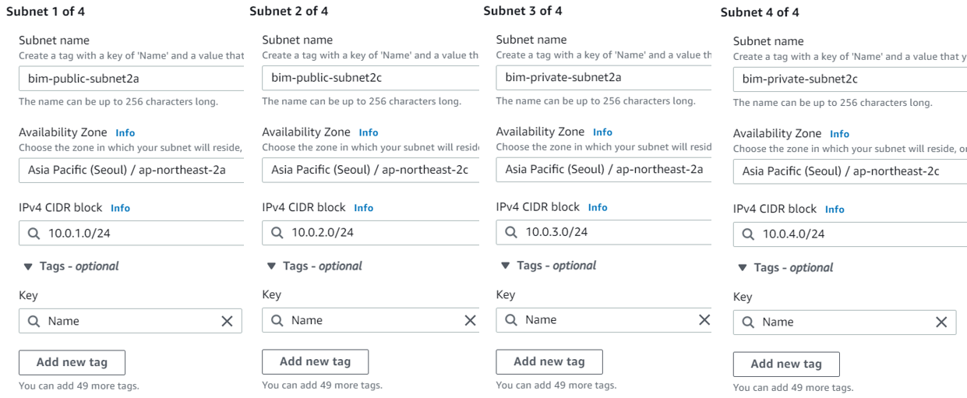Image resolution: width=967 pixels, height=398 pixels.
Task: Clear the Name tag key in Subnet 3
Action: click(704, 319)
